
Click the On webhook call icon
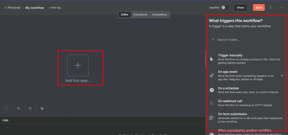[x=212, y=103]
